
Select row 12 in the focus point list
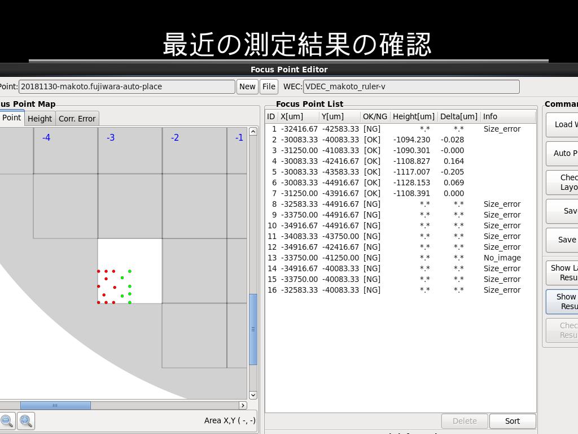tap(400, 247)
